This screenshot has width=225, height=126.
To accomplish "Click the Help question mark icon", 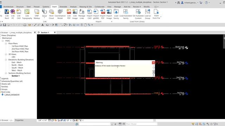I will tap(206, 2).
